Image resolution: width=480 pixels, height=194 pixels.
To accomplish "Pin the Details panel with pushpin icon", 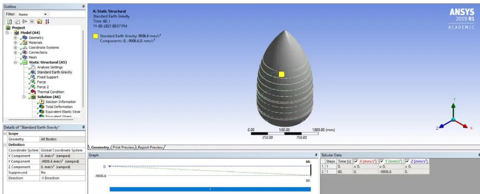I will point(83,127).
